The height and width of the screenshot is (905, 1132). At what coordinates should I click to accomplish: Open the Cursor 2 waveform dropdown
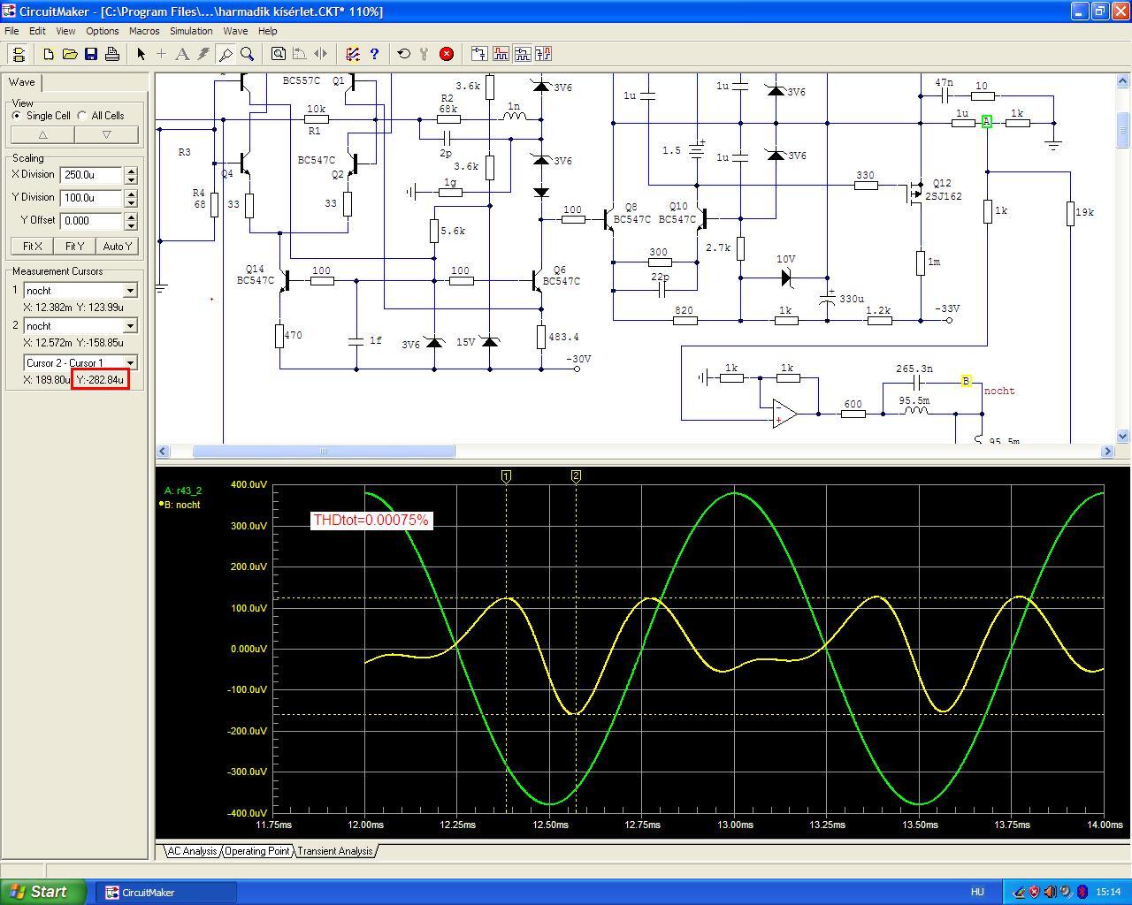(x=130, y=326)
